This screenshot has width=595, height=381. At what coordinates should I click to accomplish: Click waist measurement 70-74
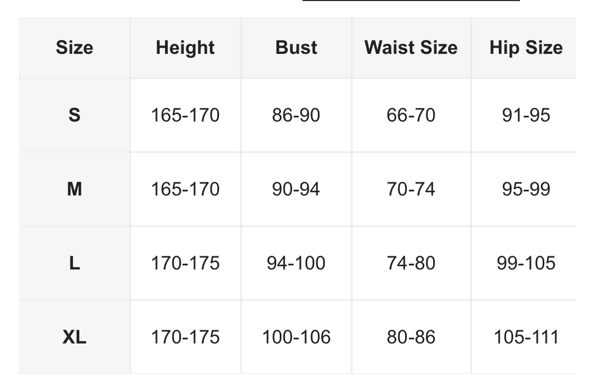click(x=411, y=189)
